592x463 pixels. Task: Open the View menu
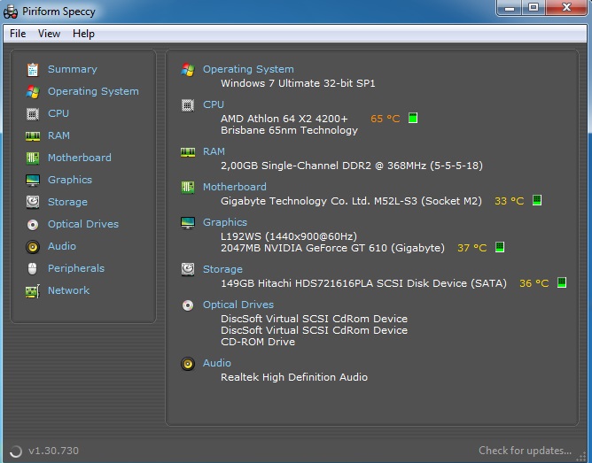pos(49,34)
